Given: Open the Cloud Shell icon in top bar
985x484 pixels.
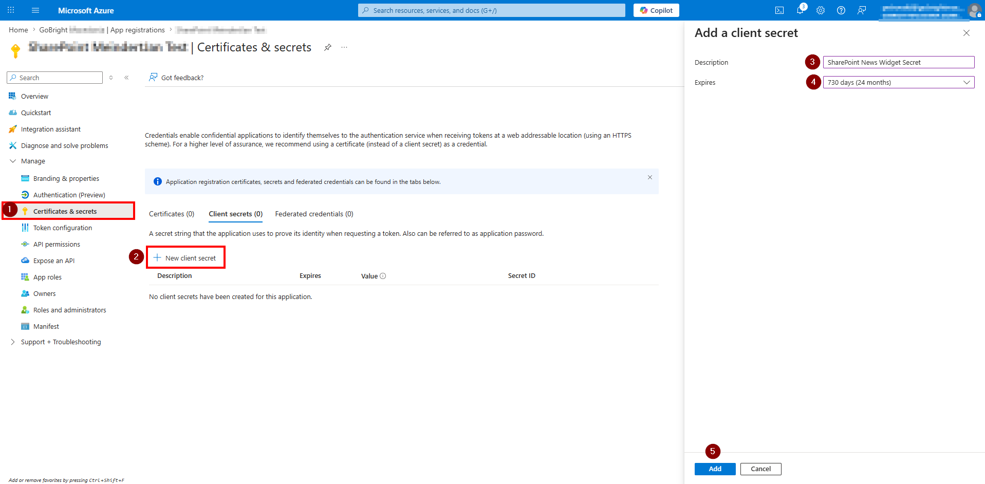Looking at the screenshot, I should coord(779,10).
